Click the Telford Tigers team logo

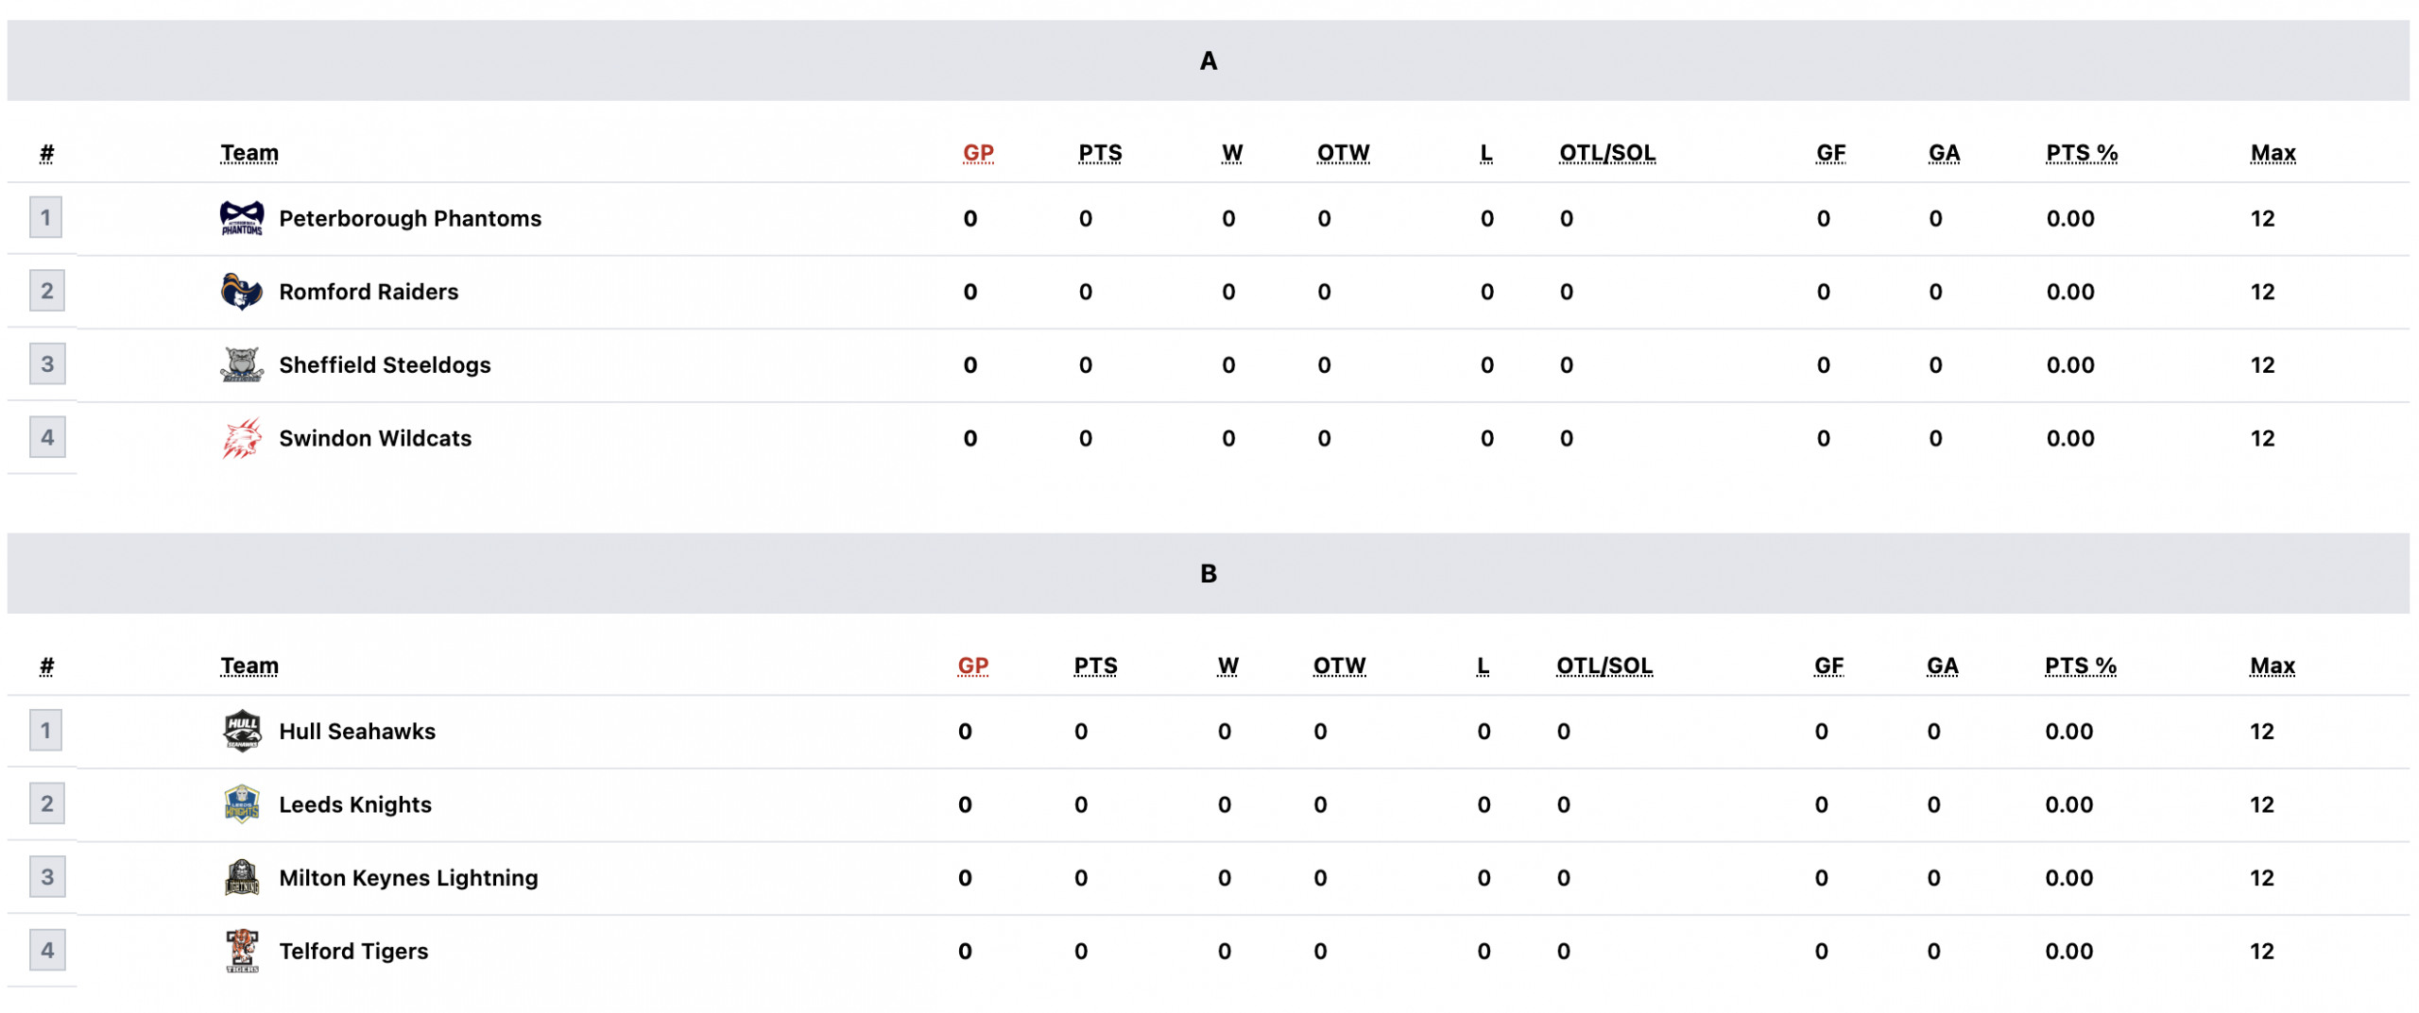click(241, 951)
